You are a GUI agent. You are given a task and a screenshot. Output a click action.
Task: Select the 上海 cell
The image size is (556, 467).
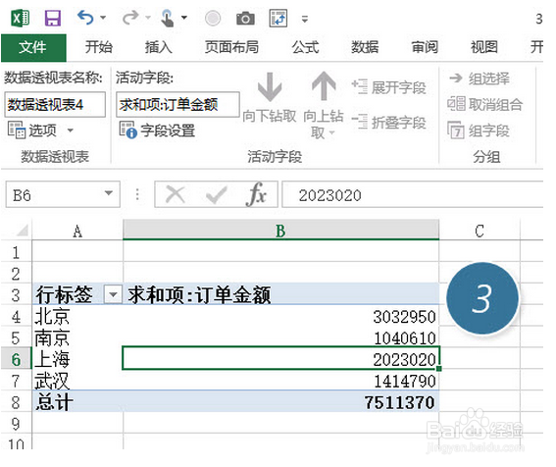click(77, 359)
